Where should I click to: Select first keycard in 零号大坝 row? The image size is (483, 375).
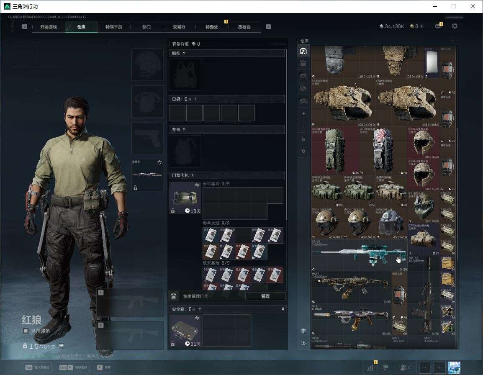[x=211, y=235]
